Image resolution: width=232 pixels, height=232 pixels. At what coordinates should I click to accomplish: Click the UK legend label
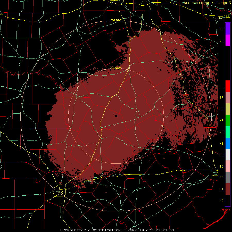tap(221, 40)
